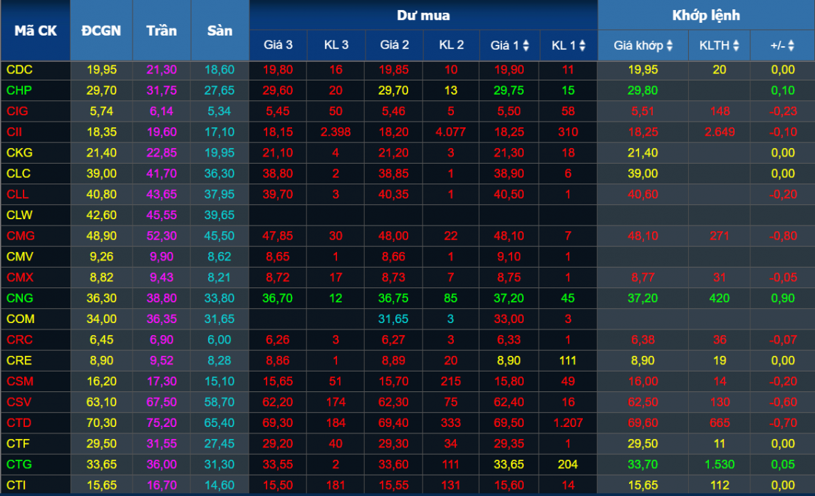The height and width of the screenshot is (496, 815).
Task: Select stock code CRC
Action: 20,339
